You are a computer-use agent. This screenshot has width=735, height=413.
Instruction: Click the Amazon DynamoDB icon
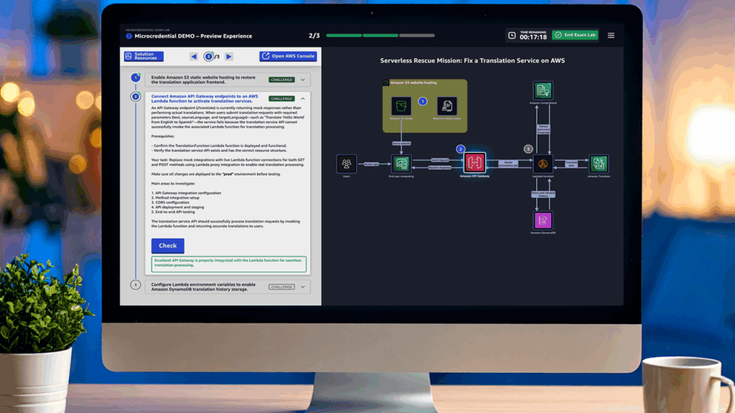click(542, 220)
